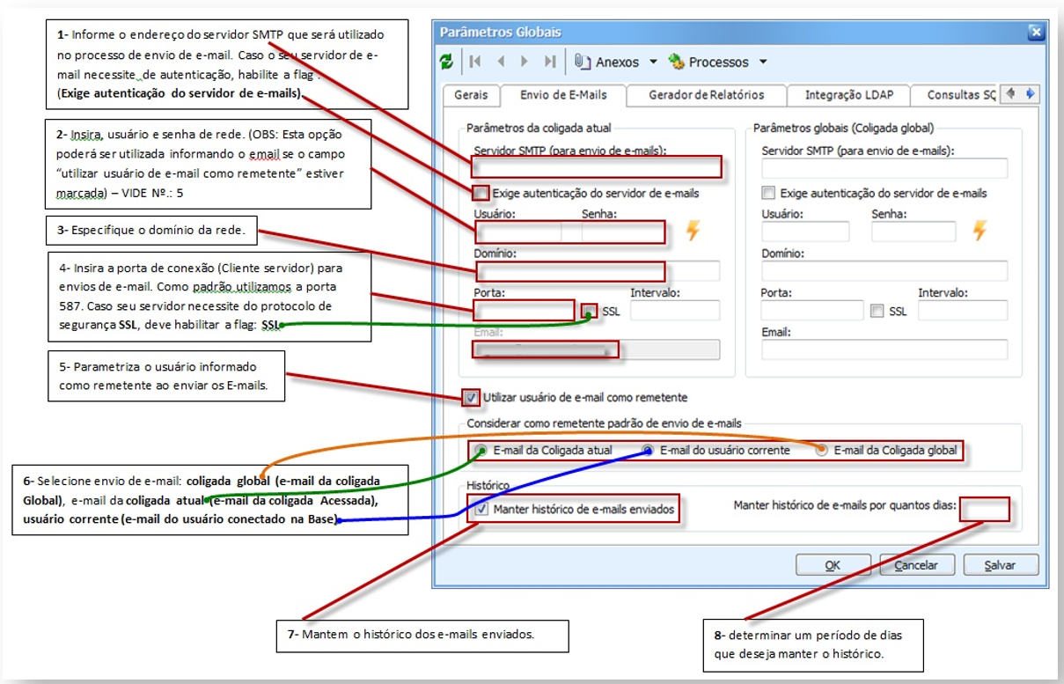Go to last record navigation arrow
Image resolution: width=1064 pixels, height=684 pixels.
tap(550, 62)
